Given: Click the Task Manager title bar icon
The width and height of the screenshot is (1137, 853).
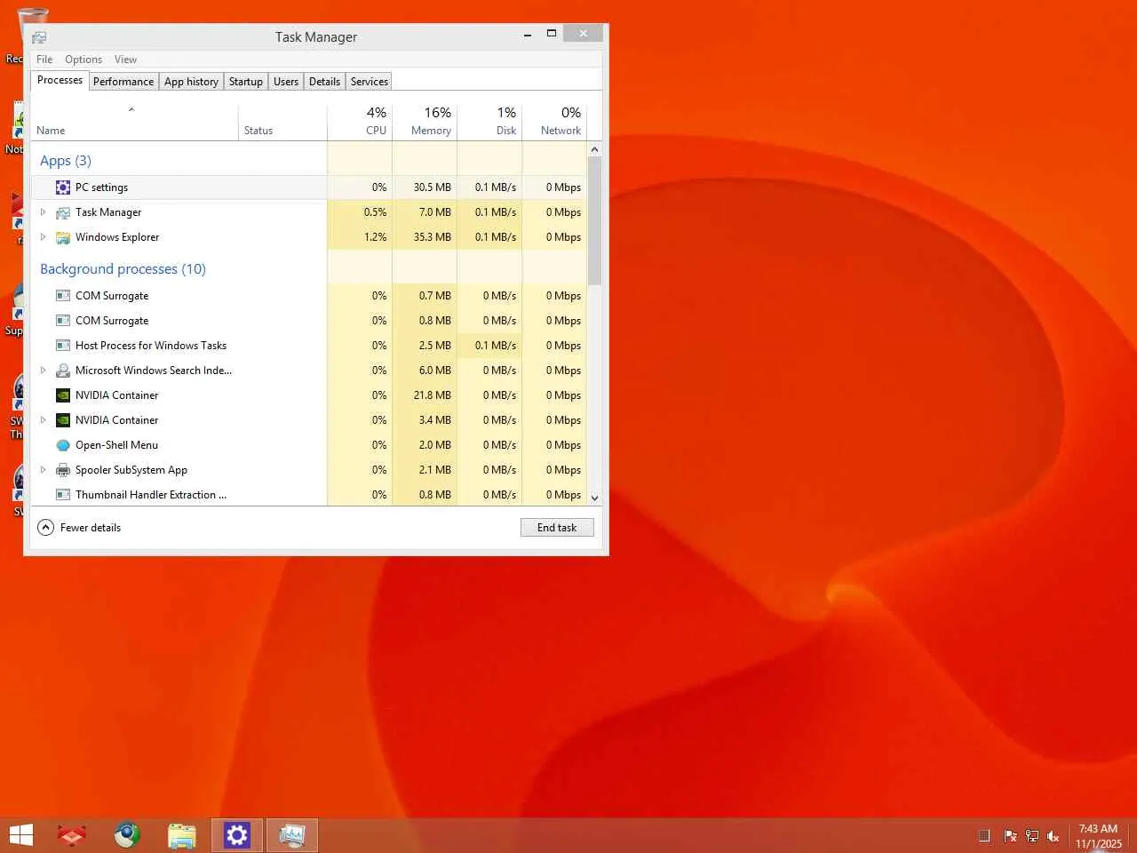Looking at the screenshot, I should pos(39,37).
